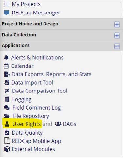Open My Projects
124x158 pixels.
pos(26,4)
